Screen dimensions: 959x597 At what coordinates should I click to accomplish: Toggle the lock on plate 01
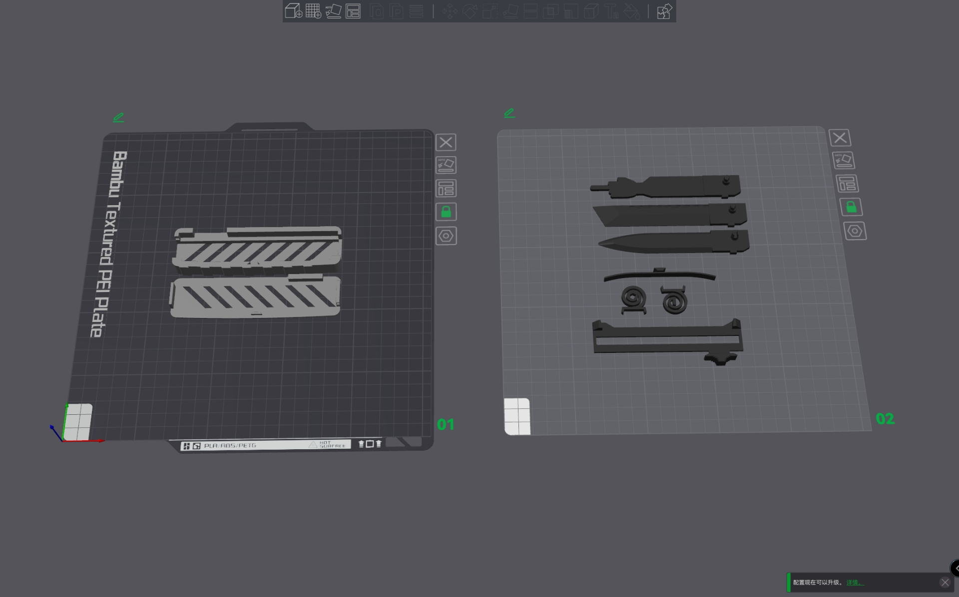coord(446,212)
